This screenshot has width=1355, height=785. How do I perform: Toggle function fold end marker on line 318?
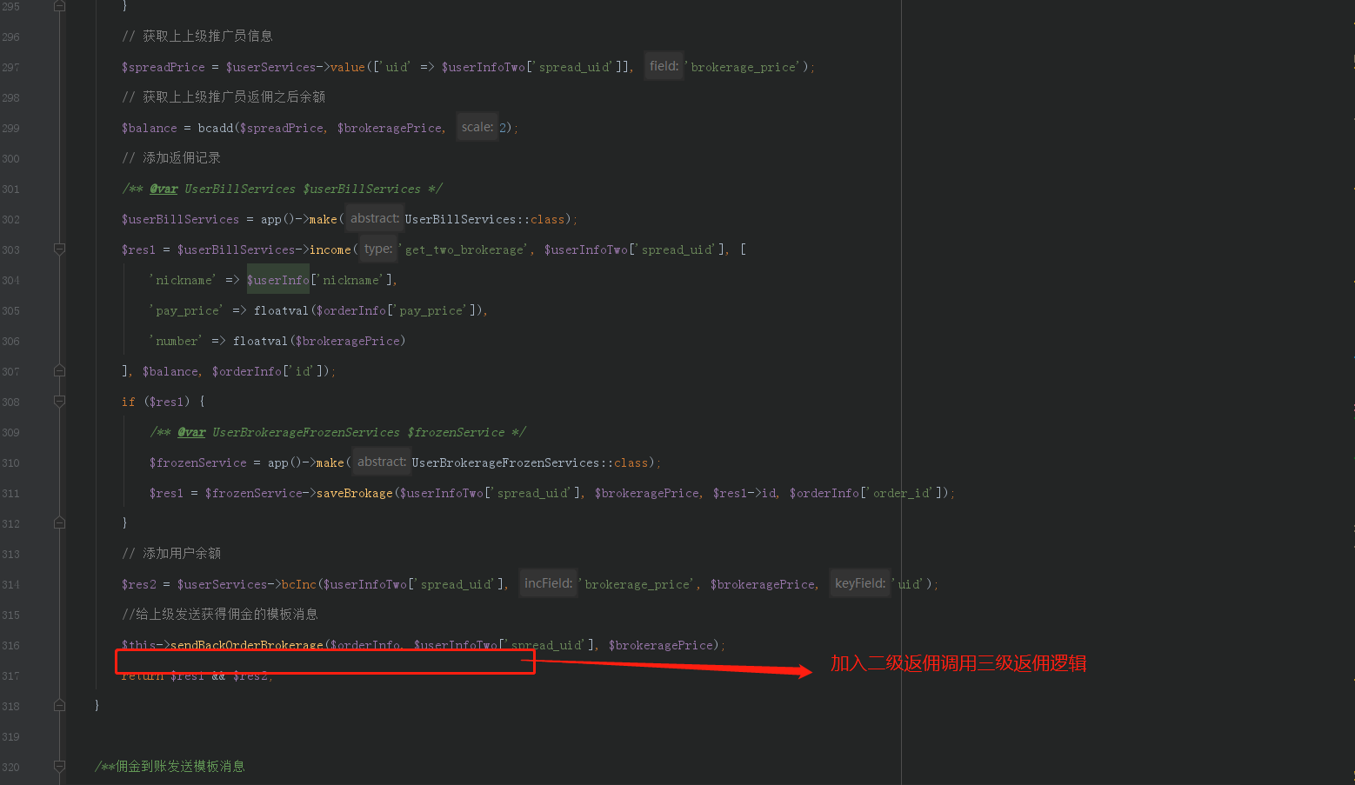[x=59, y=706]
